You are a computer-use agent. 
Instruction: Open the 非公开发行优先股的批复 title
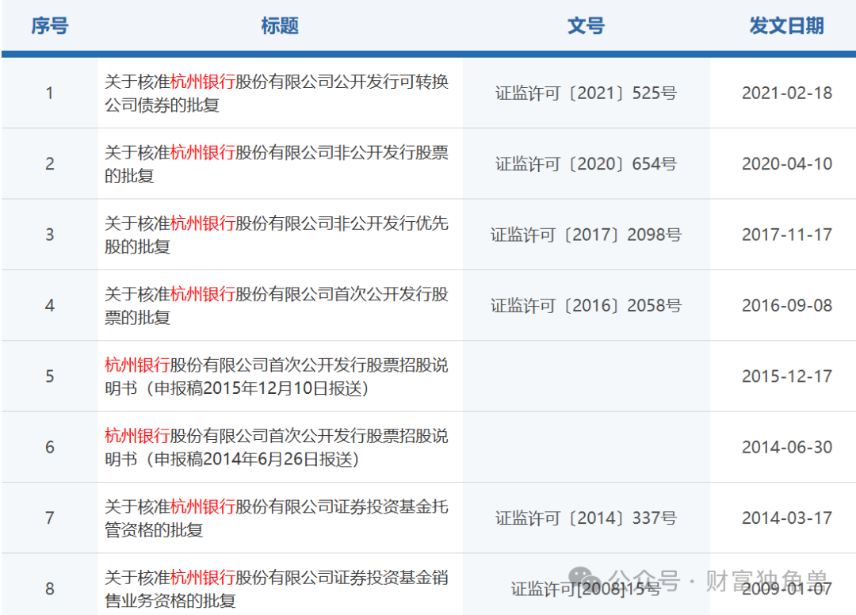pos(277,235)
